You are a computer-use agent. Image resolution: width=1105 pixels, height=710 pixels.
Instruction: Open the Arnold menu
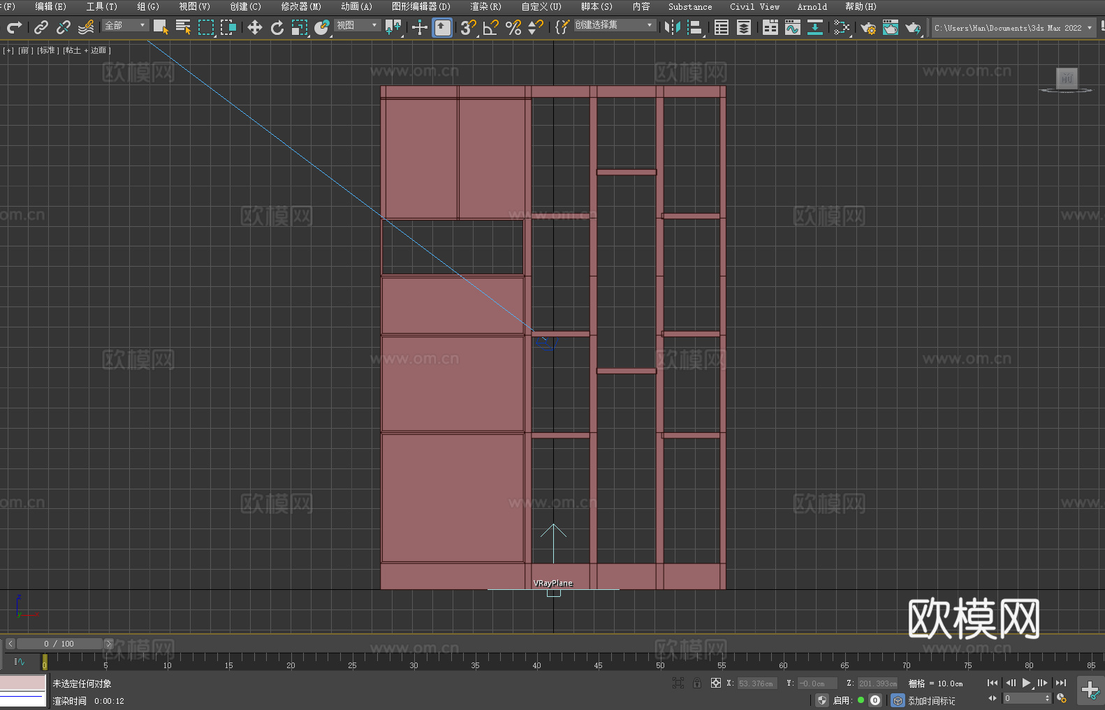pyautogui.click(x=812, y=6)
